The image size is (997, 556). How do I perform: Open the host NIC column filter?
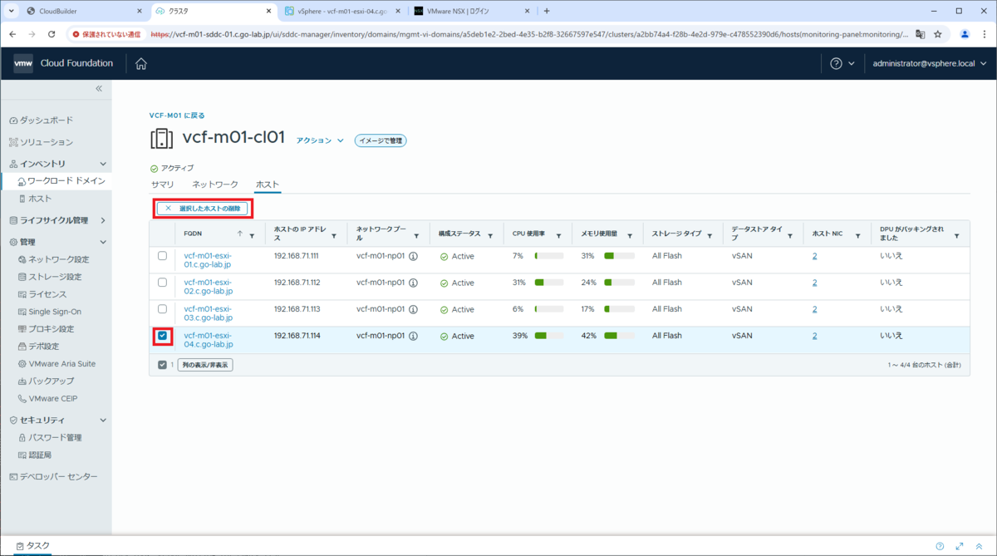click(859, 235)
